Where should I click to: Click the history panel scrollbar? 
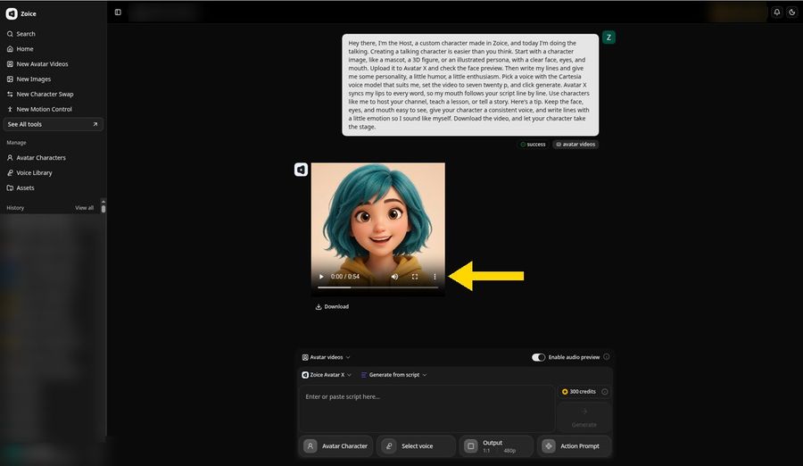pos(103,207)
